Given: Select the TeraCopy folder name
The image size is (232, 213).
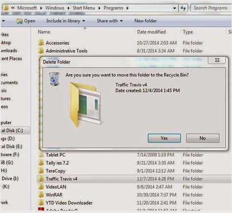Looking at the screenshot, I should 55,171.
